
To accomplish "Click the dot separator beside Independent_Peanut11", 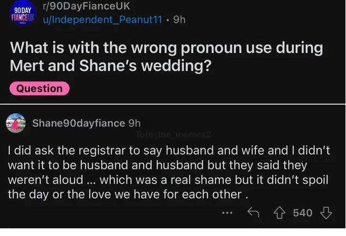I will click(x=167, y=20).
